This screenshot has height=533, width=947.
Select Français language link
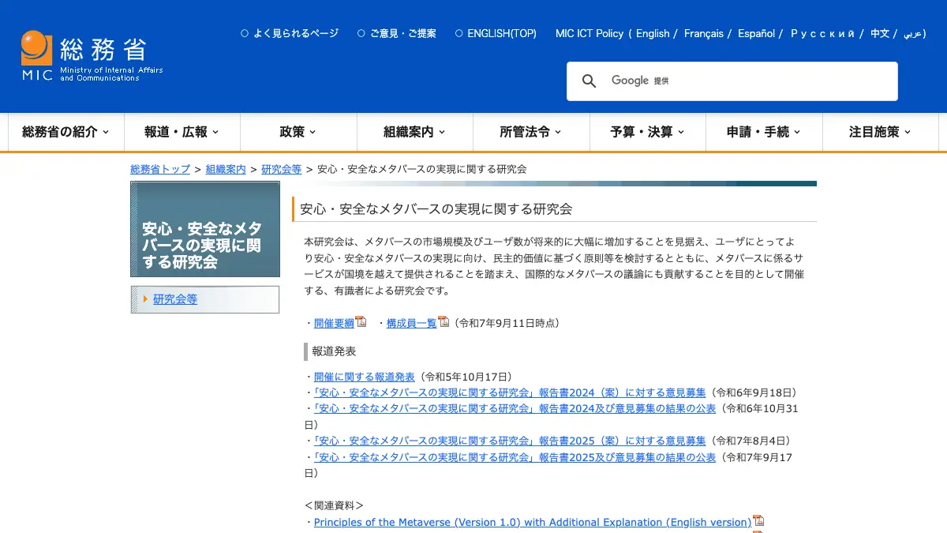pos(704,33)
